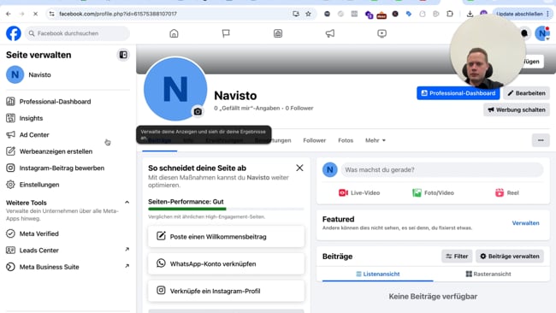This screenshot has width=556, height=313.
Task: Click Beiträge verwalten button
Action: [x=510, y=257]
